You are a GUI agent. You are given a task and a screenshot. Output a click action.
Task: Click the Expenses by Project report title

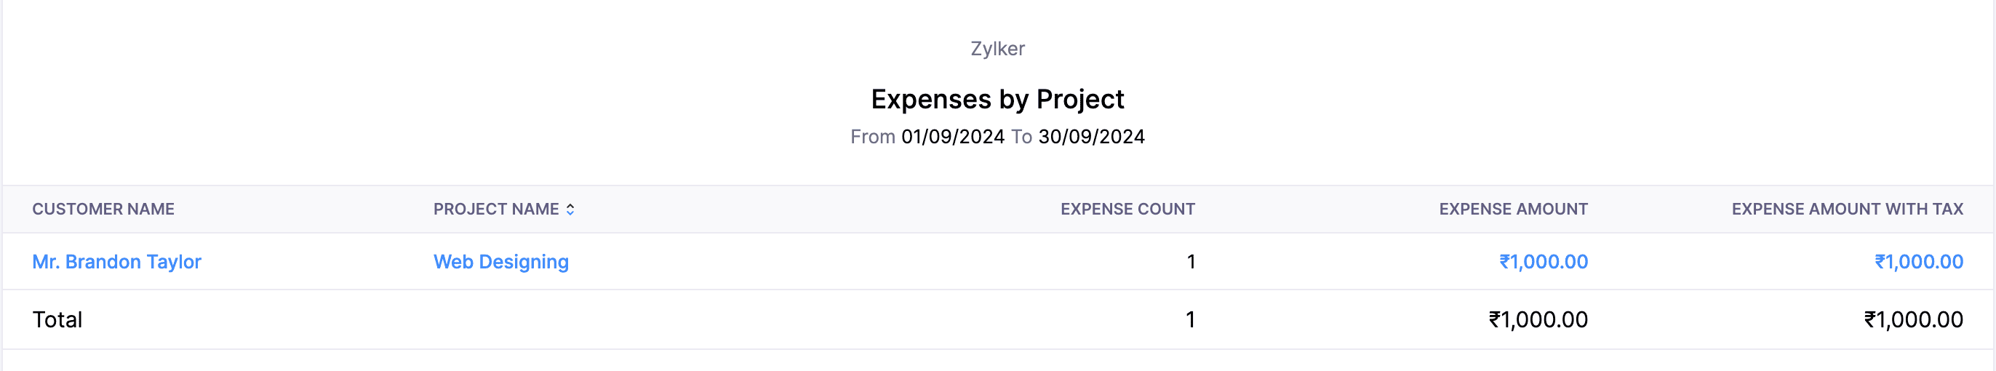pyautogui.click(x=997, y=99)
